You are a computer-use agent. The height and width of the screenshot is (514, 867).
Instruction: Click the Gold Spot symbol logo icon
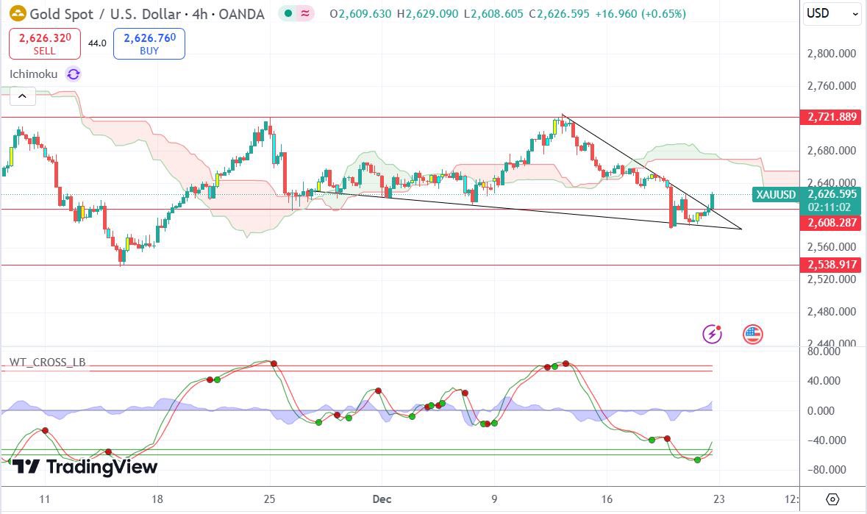pyautogui.click(x=18, y=13)
